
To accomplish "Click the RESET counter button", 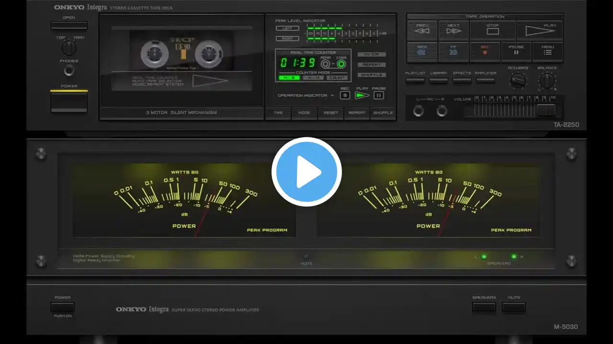I will click(330, 113).
